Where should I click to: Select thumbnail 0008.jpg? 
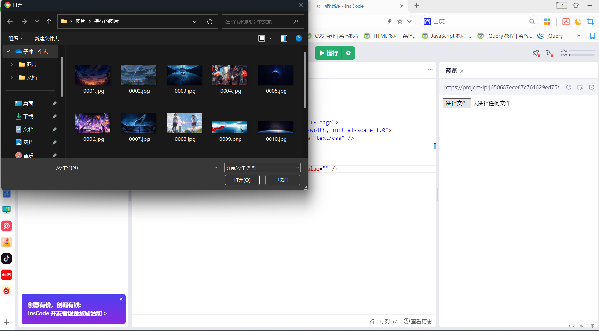click(x=184, y=123)
